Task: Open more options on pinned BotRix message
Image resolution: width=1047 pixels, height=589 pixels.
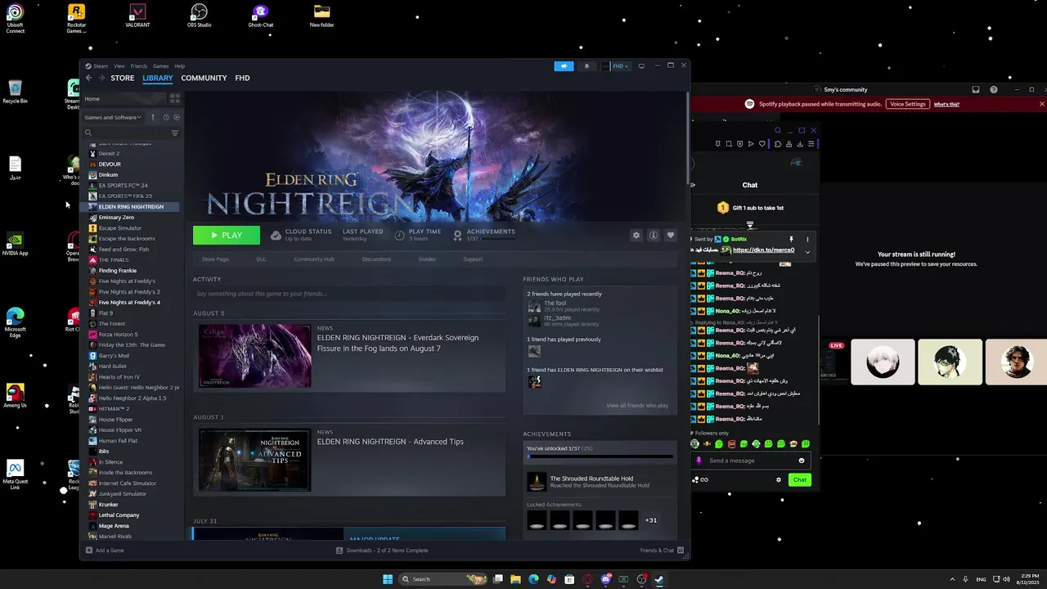Action: [807, 240]
